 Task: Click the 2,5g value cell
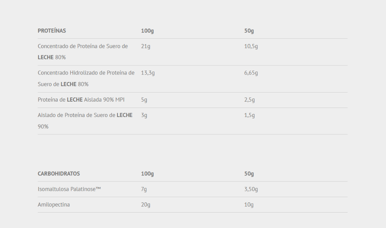click(x=250, y=100)
